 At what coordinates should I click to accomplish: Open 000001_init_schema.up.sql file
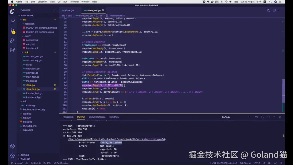(40, 32)
